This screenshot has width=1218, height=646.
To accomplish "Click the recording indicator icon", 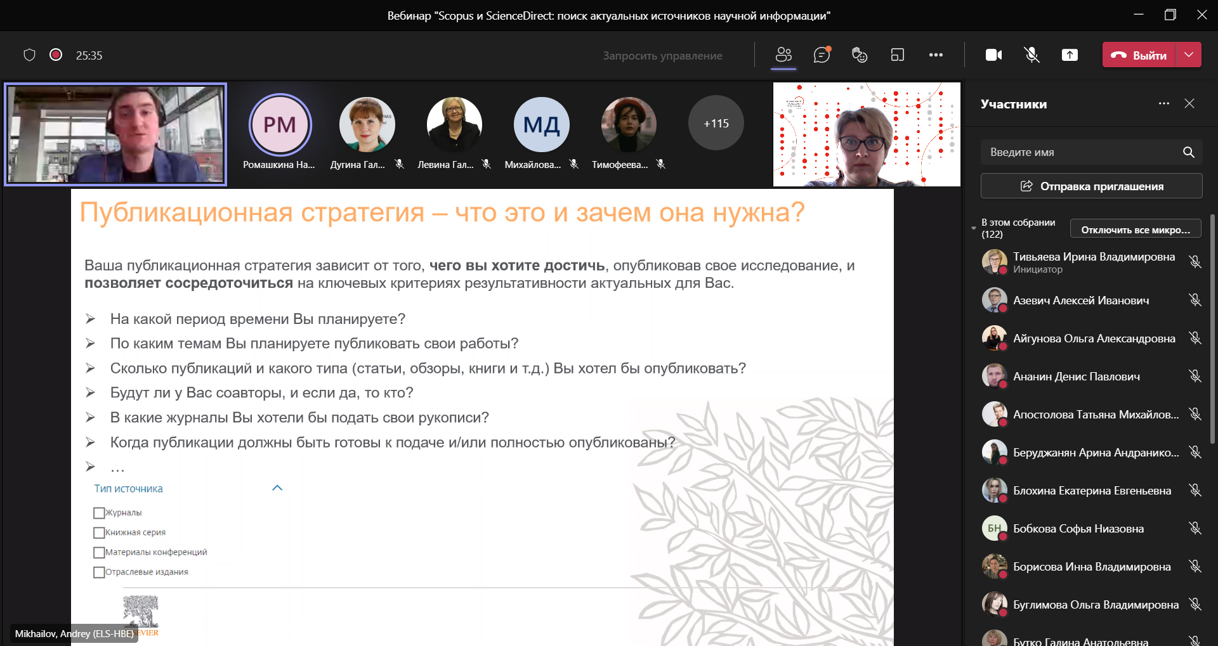I will [x=56, y=55].
